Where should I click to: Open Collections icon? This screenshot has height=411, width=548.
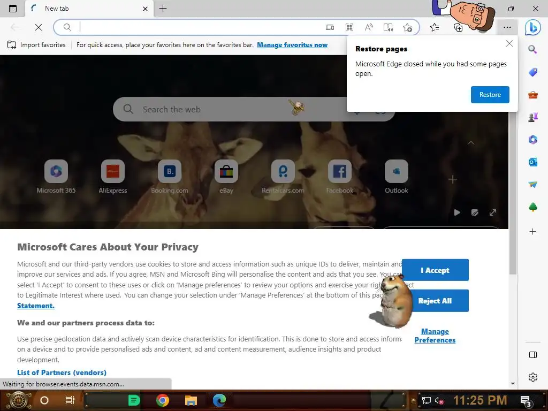(458, 27)
